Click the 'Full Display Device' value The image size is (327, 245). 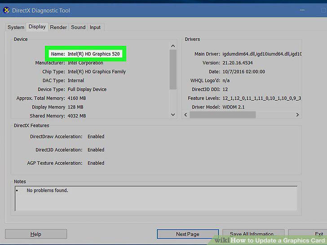pos(87,89)
